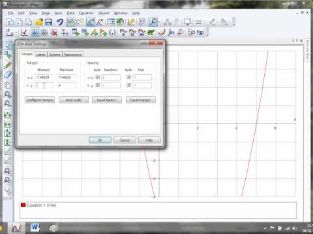Viewport: 313px width, 234px height.
Task: Click the flag icon in the system tray
Action: (272, 228)
